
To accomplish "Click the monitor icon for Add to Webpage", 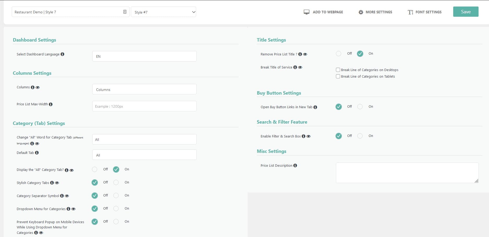I will click(306, 12).
